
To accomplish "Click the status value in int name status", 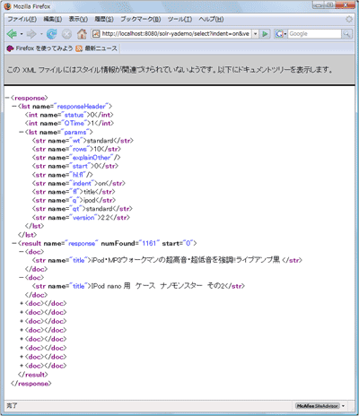I will coord(92,115).
